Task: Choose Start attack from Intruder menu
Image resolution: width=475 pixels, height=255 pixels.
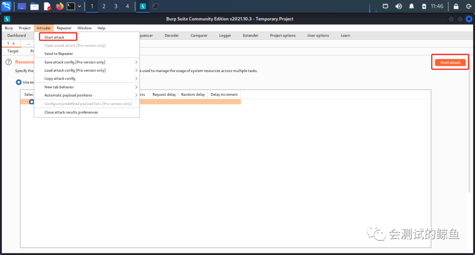Action: (87, 37)
